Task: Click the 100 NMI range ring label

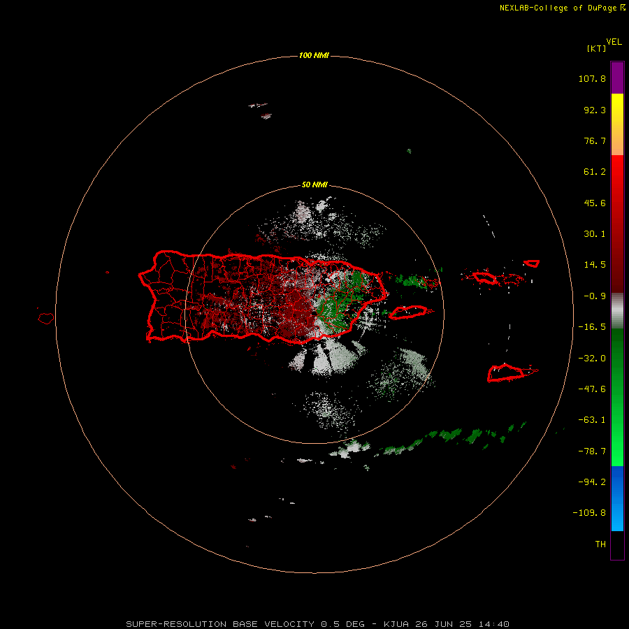Action: tap(314, 55)
